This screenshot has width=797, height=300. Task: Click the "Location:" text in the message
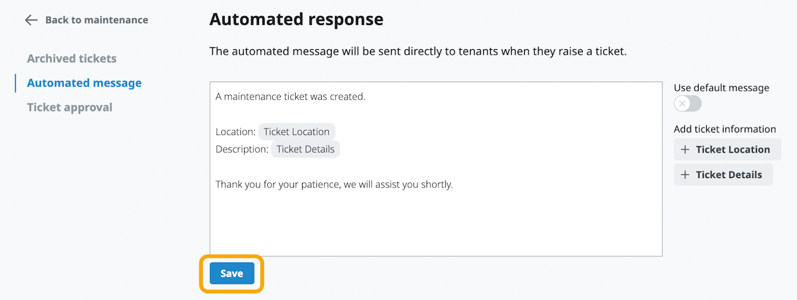pyautogui.click(x=235, y=132)
